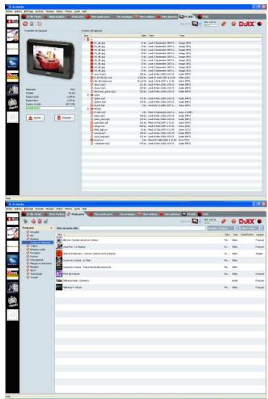This screenshot has width=268, height=399.
Task: Click the device storage usage bar
Action: pyautogui.click(x=50, y=108)
